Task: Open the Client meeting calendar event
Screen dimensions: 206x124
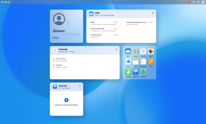Action: coord(67,60)
